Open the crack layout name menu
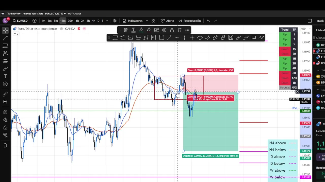The image size is (325, 182). [320, 21]
